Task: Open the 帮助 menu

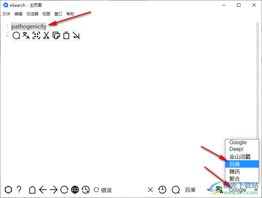Action: coord(70,14)
